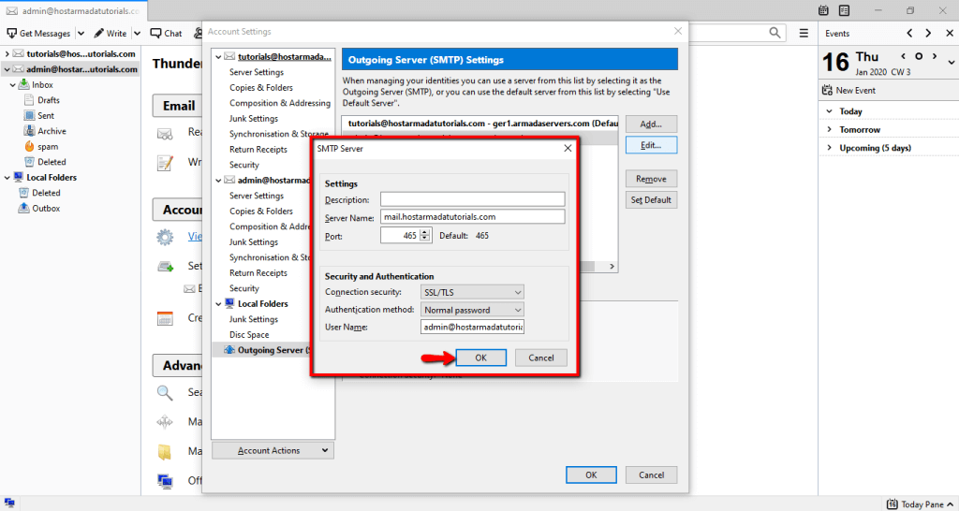Close the Events pane
This screenshot has width=959, height=511.
[x=948, y=33]
